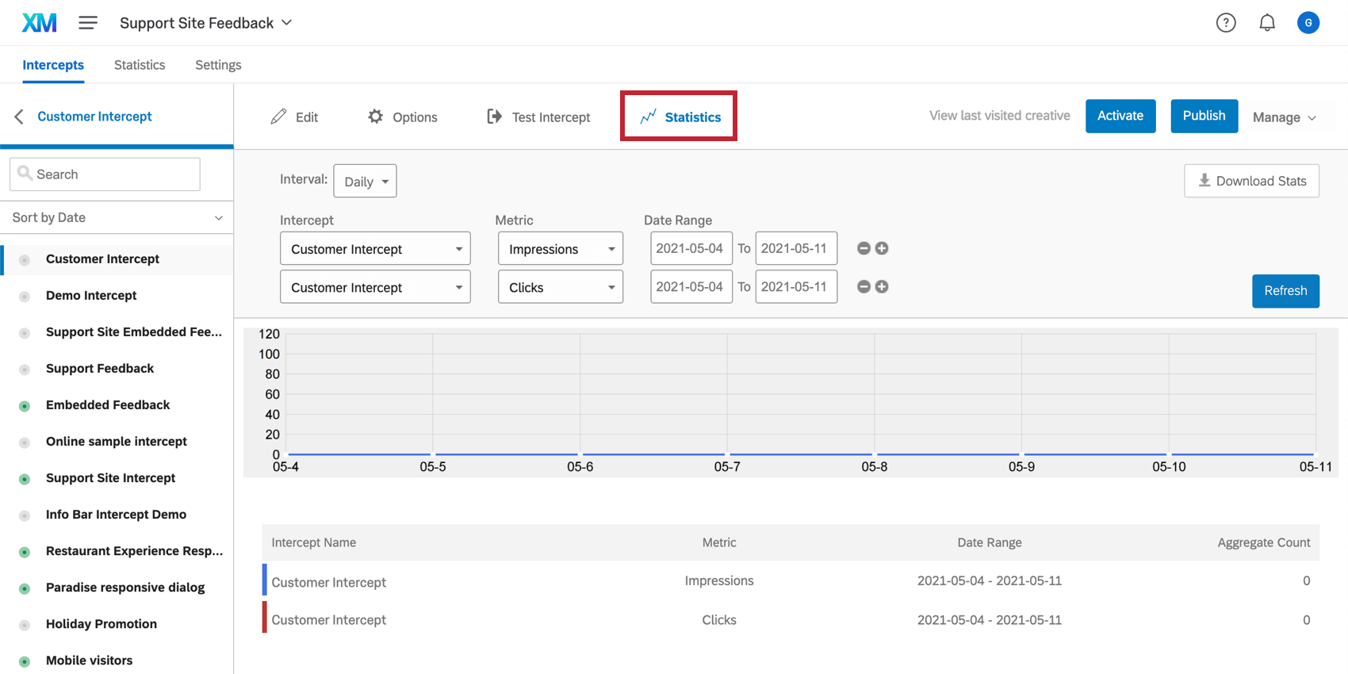
Task: Click Test Intercept in the toolbar
Action: tap(539, 117)
